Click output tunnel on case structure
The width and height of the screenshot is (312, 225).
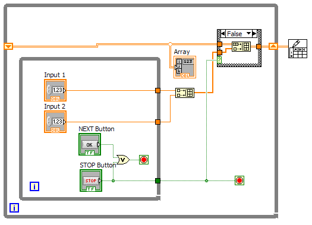pyautogui.click(x=259, y=46)
